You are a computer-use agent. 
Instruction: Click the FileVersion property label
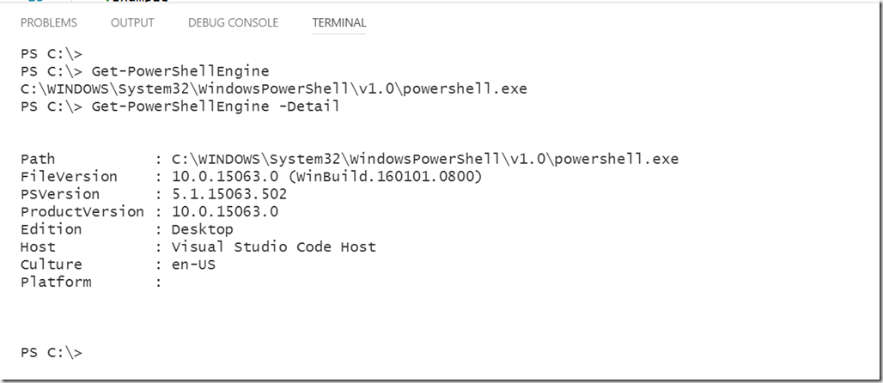click(x=69, y=177)
